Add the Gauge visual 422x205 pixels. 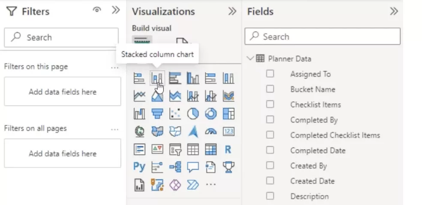click(211, 131)
